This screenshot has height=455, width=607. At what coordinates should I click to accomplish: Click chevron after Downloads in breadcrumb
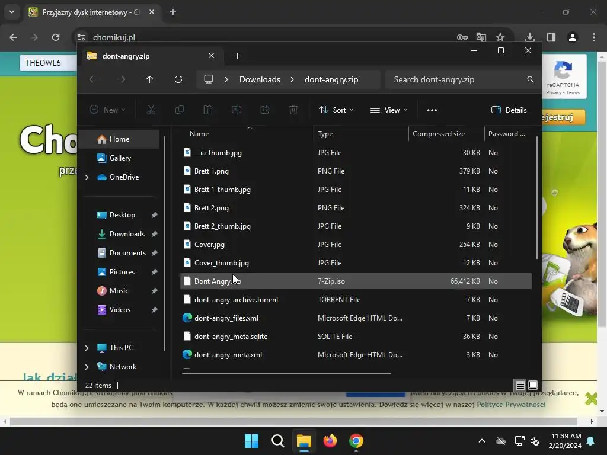(292, 79)
